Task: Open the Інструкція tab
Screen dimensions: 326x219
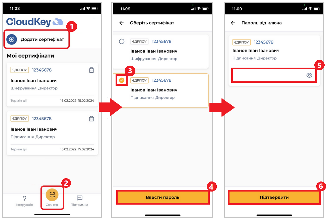Action: pos(24,201)
